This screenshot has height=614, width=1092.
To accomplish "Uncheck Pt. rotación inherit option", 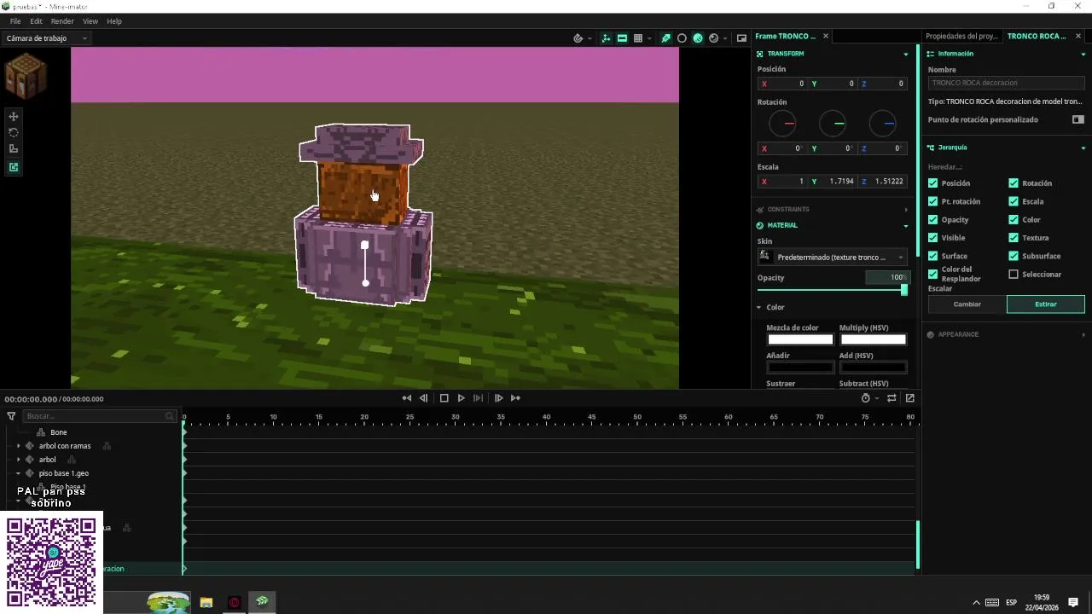I will [932, 201].
